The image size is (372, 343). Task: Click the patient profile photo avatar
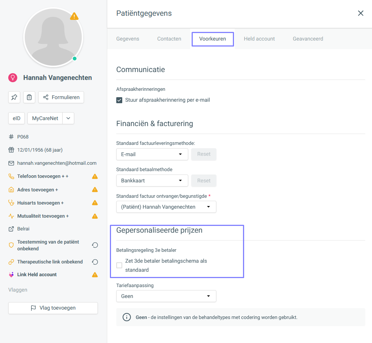point(53,37)
